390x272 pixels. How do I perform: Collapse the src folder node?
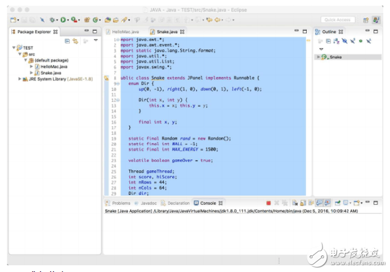point(20,54)
